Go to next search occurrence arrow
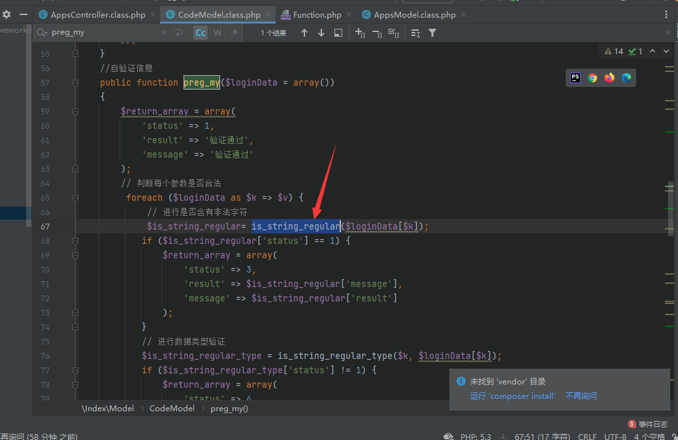This screenshot has width=678, height=440. 321,33
